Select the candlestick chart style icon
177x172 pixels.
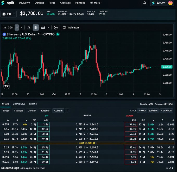click(36, 27)
